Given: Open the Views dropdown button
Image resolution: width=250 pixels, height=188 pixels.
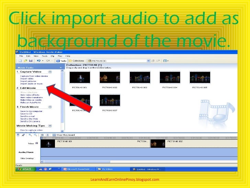Looking at the screenshot, I should coord(166,61).
